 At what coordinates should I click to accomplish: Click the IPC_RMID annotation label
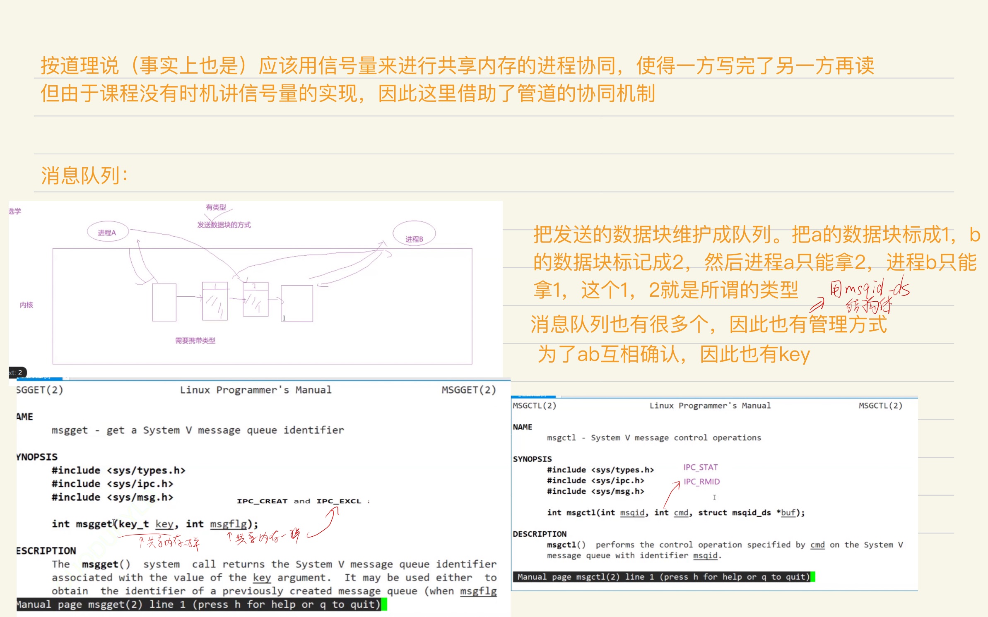point(701,481)
